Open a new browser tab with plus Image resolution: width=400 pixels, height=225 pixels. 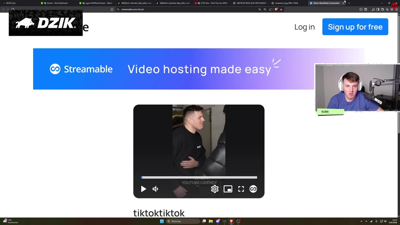tap(349, 3)
